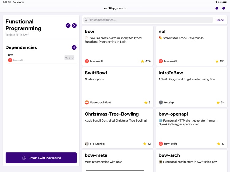The image size is (230, 172).
Task: Click the Superbowl-tibet owner avatar
Action: 87,103
